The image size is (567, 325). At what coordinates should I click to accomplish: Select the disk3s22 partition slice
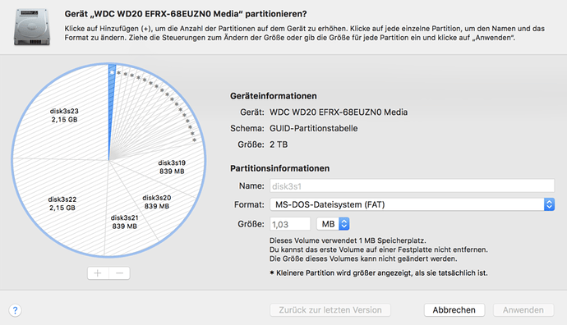[62, 204]
